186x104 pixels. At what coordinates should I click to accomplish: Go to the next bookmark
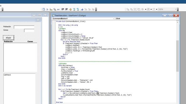click(86, 9)
